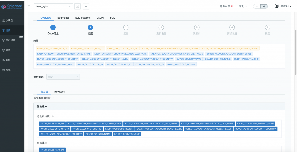Open the 优化策略 strategy dropdown
The height and width of the screenshot is (152, 297).
click(x=63, y=77)
